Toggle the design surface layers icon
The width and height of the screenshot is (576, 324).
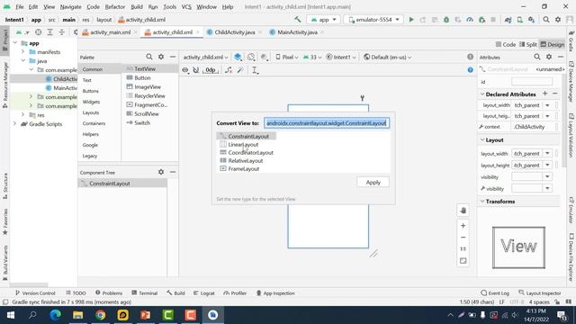click(x=238, y=57)
